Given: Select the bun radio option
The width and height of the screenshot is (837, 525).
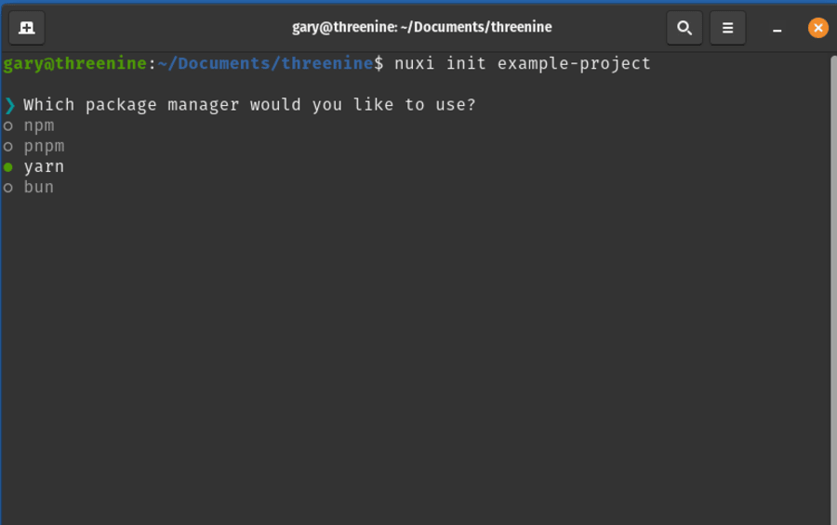Looking at the screenshot, I should point(8,188).
